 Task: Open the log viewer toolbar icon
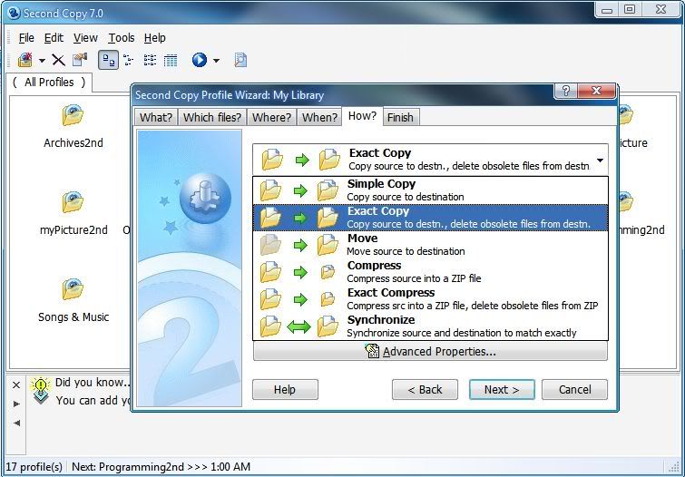[x=240, y=60]
